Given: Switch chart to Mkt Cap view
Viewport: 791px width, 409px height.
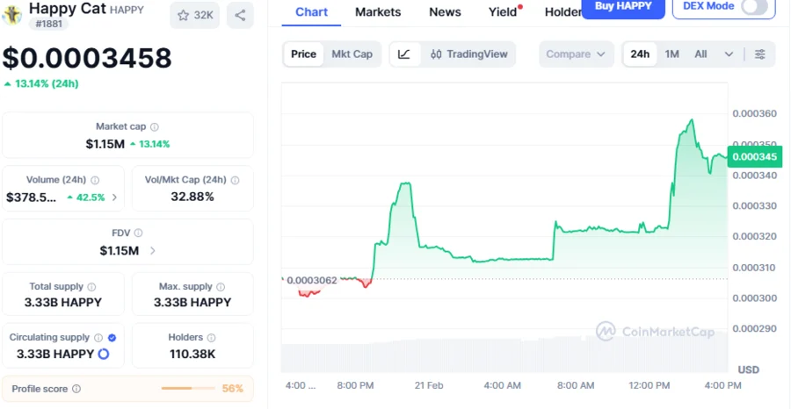Looking at the screenshot, I should click(x=352, y=54).
